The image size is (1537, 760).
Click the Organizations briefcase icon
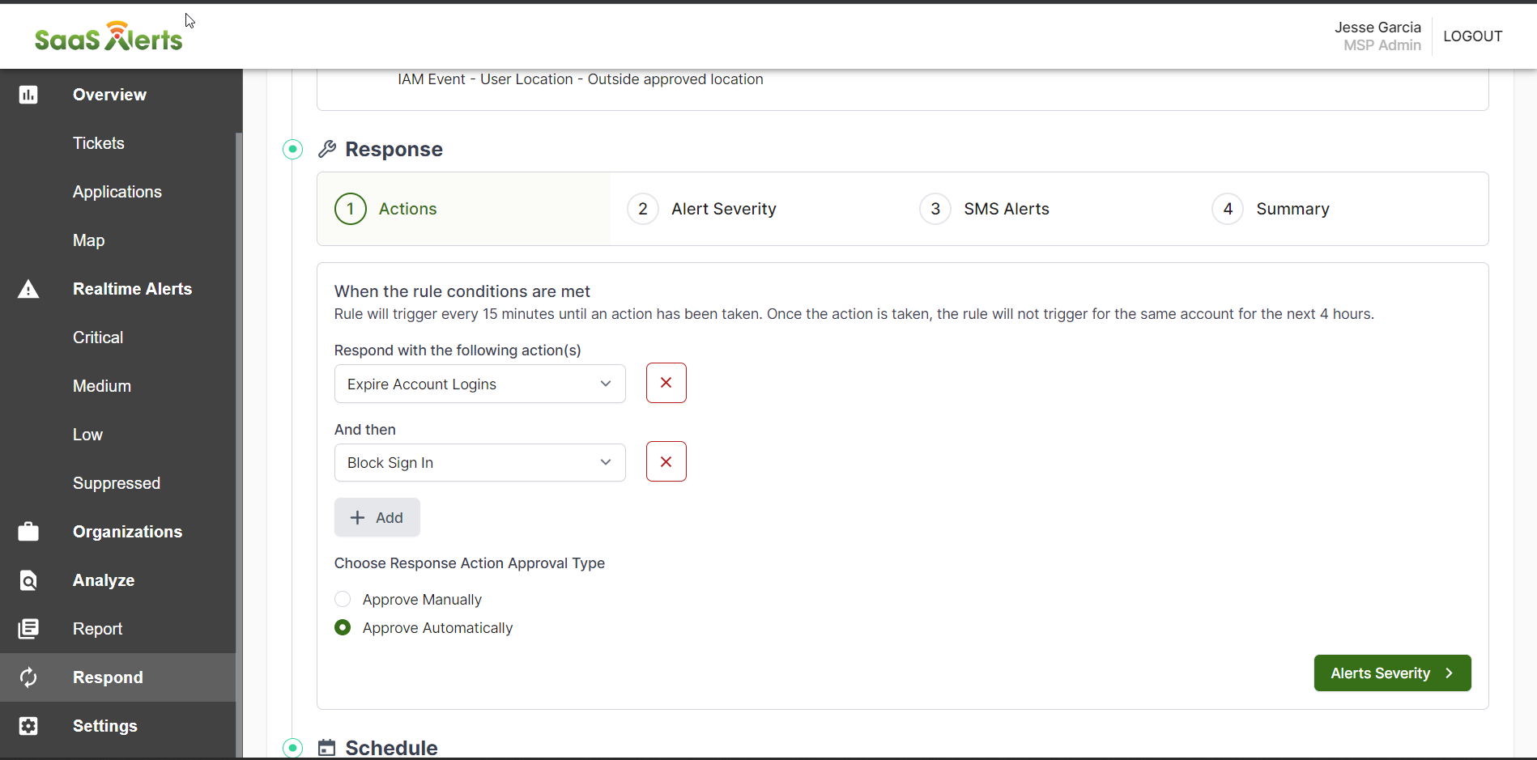pyautogui.click(x=28, y=532)
